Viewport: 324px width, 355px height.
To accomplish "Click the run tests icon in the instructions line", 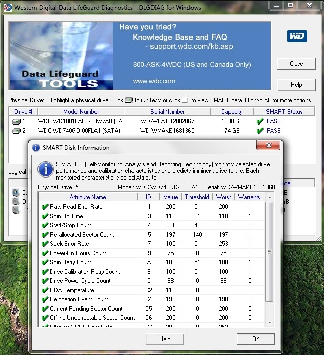I will 129,100.
